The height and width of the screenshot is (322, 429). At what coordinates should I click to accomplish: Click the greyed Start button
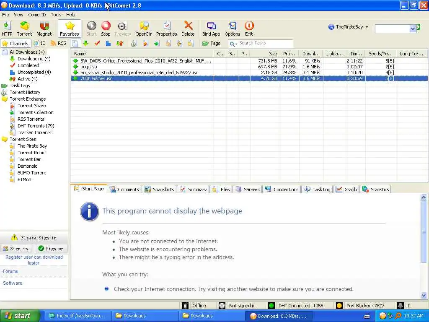tap(91, 29)
